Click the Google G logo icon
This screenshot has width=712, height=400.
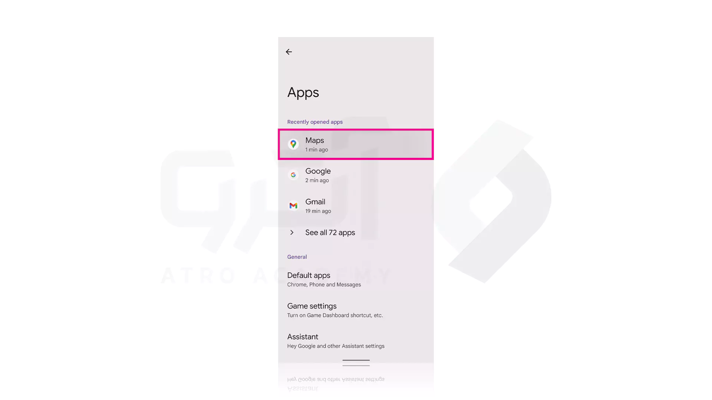[x=293, y=175]
